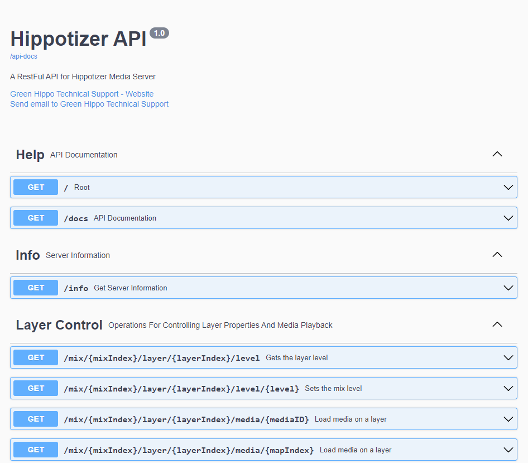Image resolution: width=528 pixels, height=463 pixels.
Task: Open the /api-docs link
Action: (23, 56)
